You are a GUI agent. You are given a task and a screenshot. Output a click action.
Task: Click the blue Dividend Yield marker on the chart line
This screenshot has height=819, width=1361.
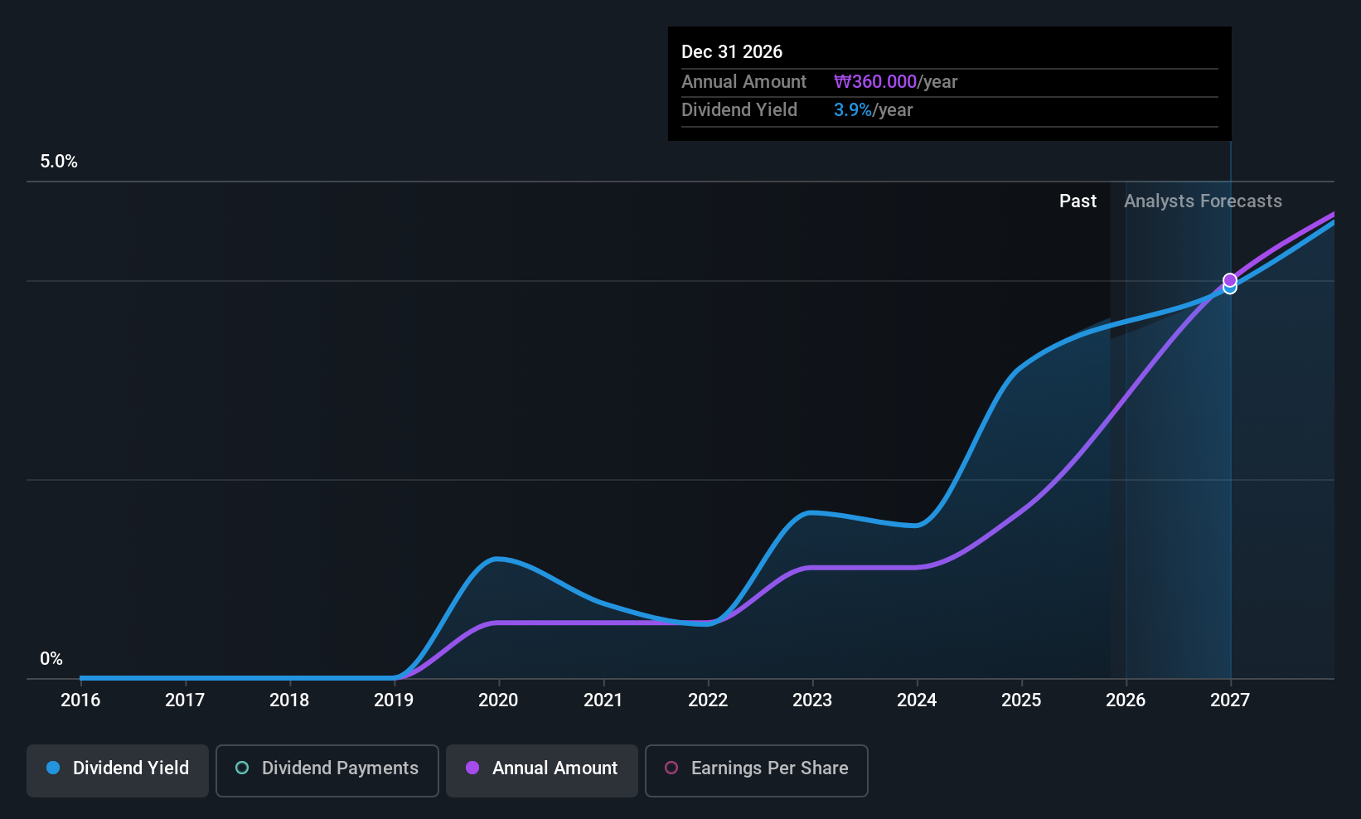(1230, 288)
